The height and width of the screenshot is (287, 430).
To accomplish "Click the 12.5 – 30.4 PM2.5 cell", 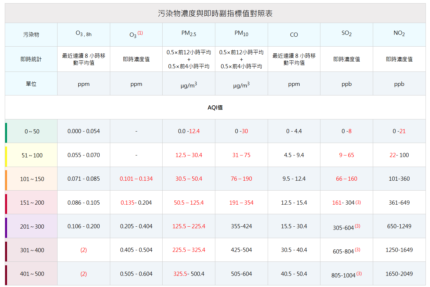I will tap(189, 155).
